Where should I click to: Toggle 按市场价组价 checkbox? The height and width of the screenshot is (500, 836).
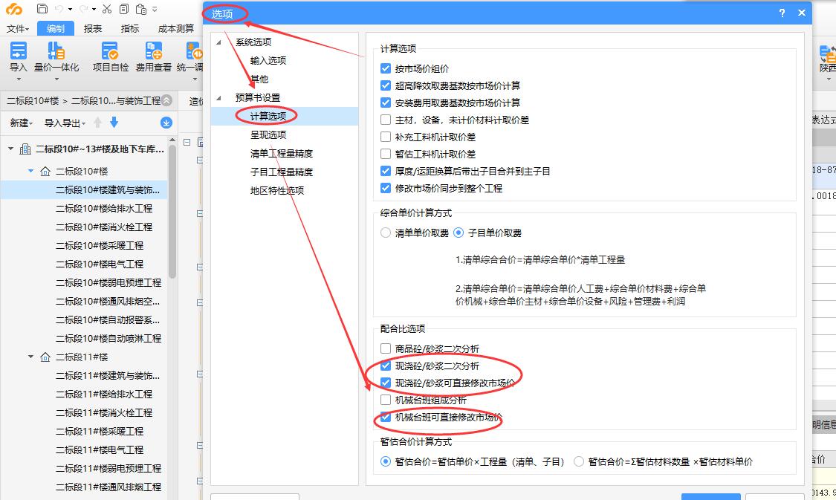(x=386, y=68)
